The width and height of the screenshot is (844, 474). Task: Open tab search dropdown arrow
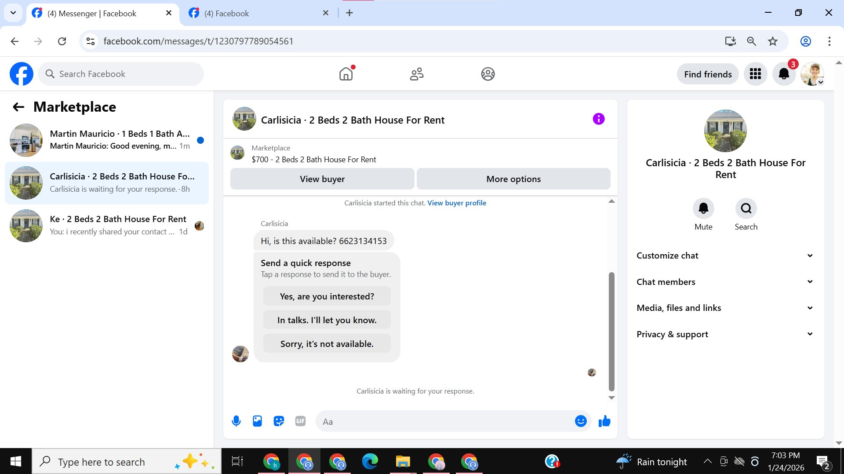pos(13,13)
